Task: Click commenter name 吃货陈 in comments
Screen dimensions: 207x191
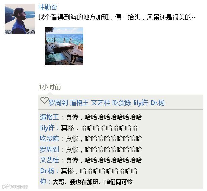Action: point(49,138)
